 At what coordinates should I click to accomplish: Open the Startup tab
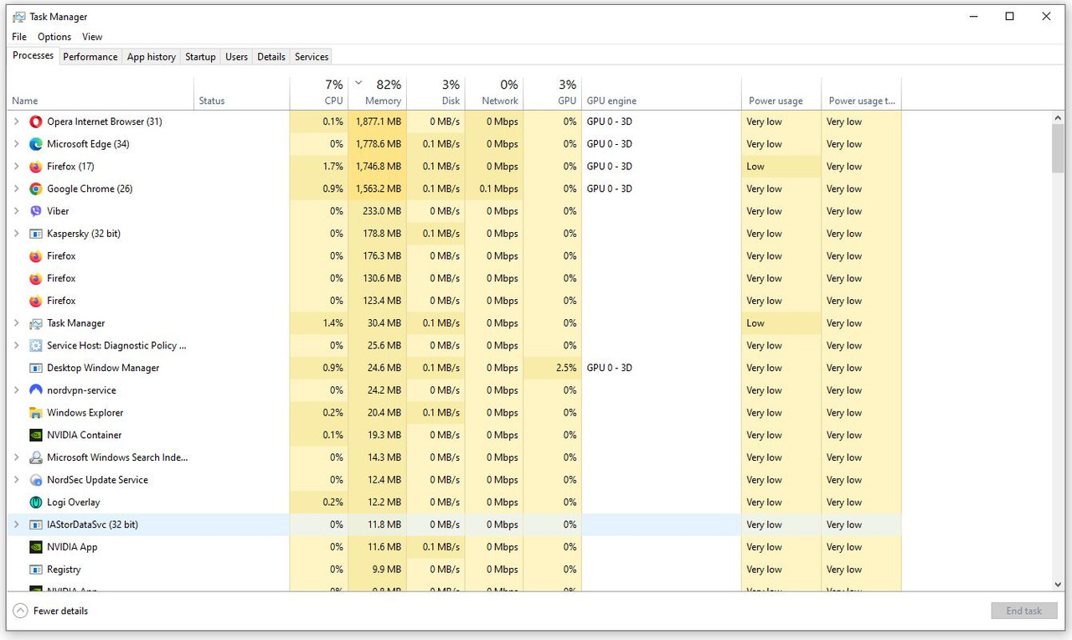click(x=200, y=57)
